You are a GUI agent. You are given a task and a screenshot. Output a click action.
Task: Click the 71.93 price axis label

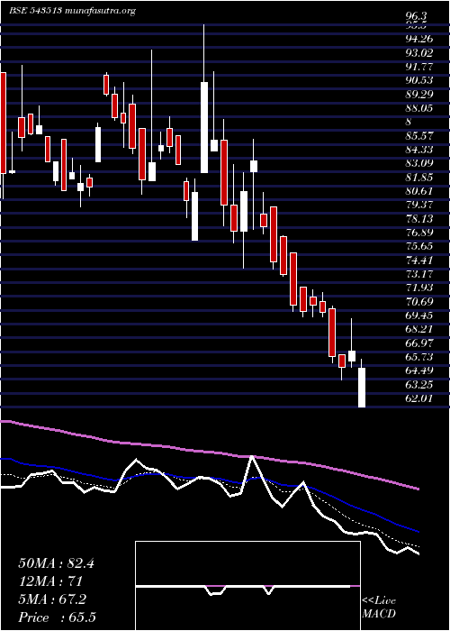tap(420, 288)
